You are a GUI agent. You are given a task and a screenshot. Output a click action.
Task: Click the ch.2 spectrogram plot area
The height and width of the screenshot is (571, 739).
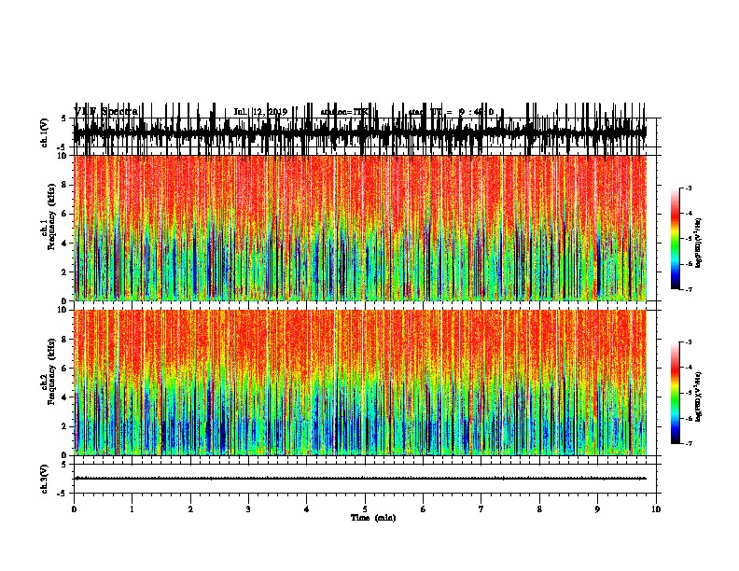click(x=360, y=383)
